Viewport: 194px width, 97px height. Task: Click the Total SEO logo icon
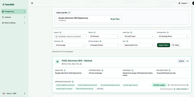coord(3,4)
